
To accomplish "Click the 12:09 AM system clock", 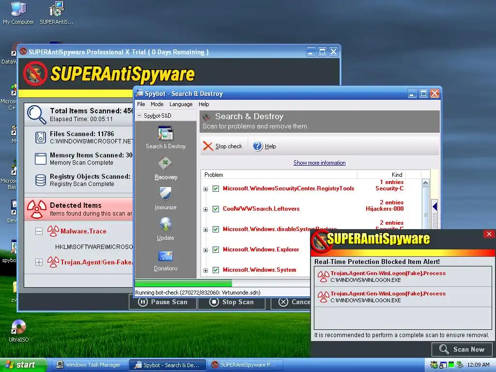I will tap(478, 365).
